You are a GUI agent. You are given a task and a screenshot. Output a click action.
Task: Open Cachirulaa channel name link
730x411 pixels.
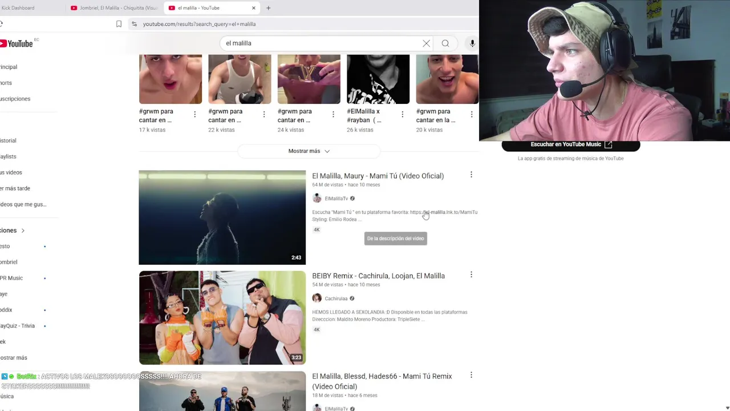coord(336,299)
